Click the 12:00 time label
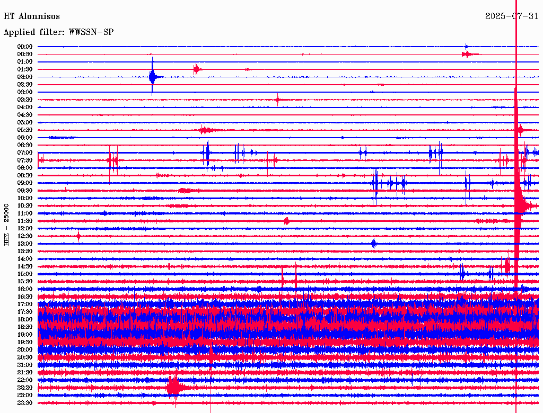The width and height of the screenshot is (543, 413). [25, 228]
